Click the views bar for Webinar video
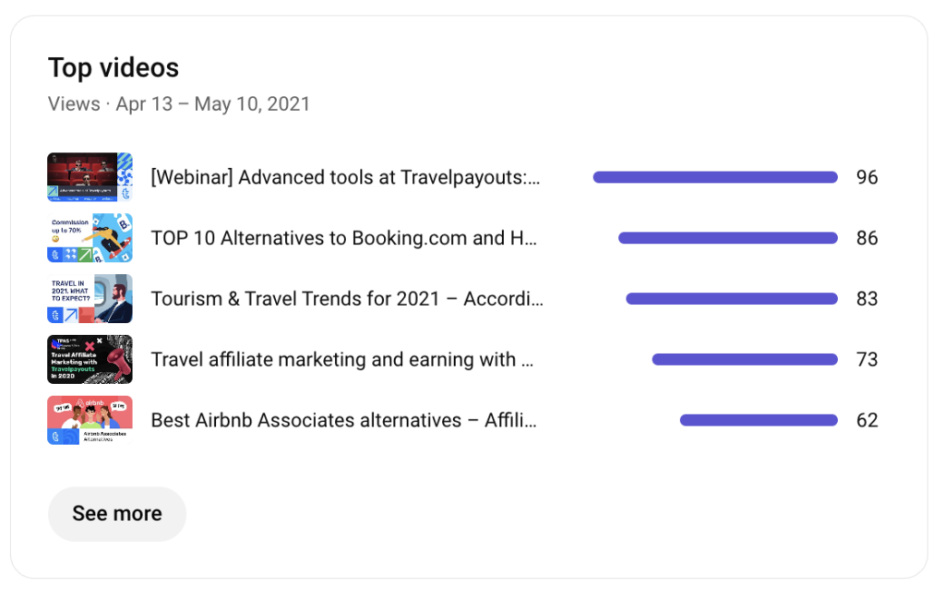945x599 pixels. point(715,177)
